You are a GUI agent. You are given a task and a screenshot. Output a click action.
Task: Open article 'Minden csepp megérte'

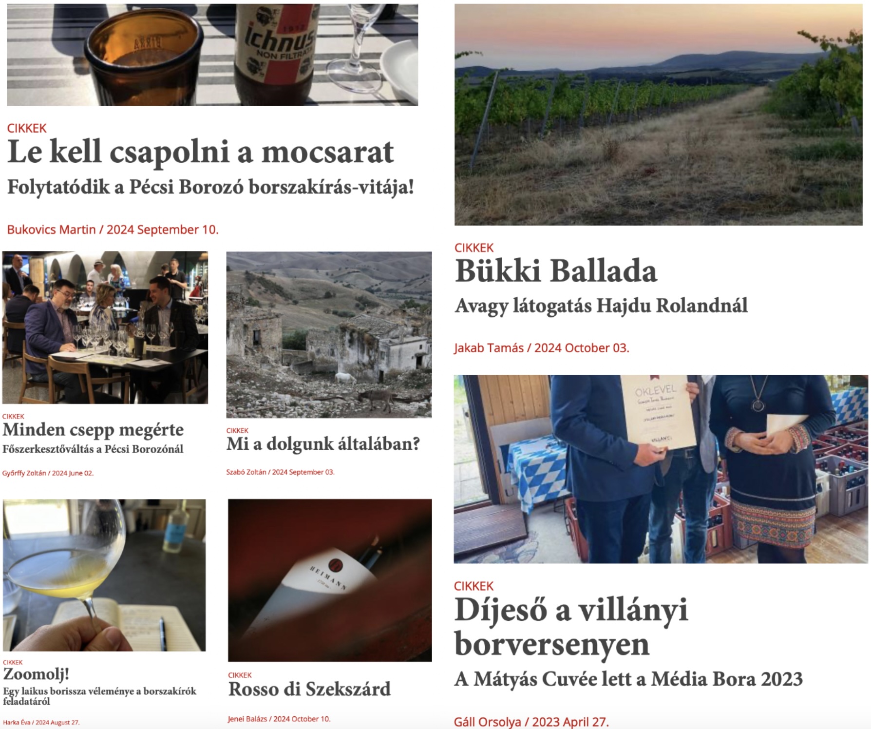(x=93, y=430)
